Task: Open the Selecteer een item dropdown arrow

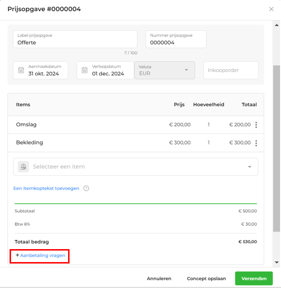Action: pyautogui.click(x=249, y=167)
